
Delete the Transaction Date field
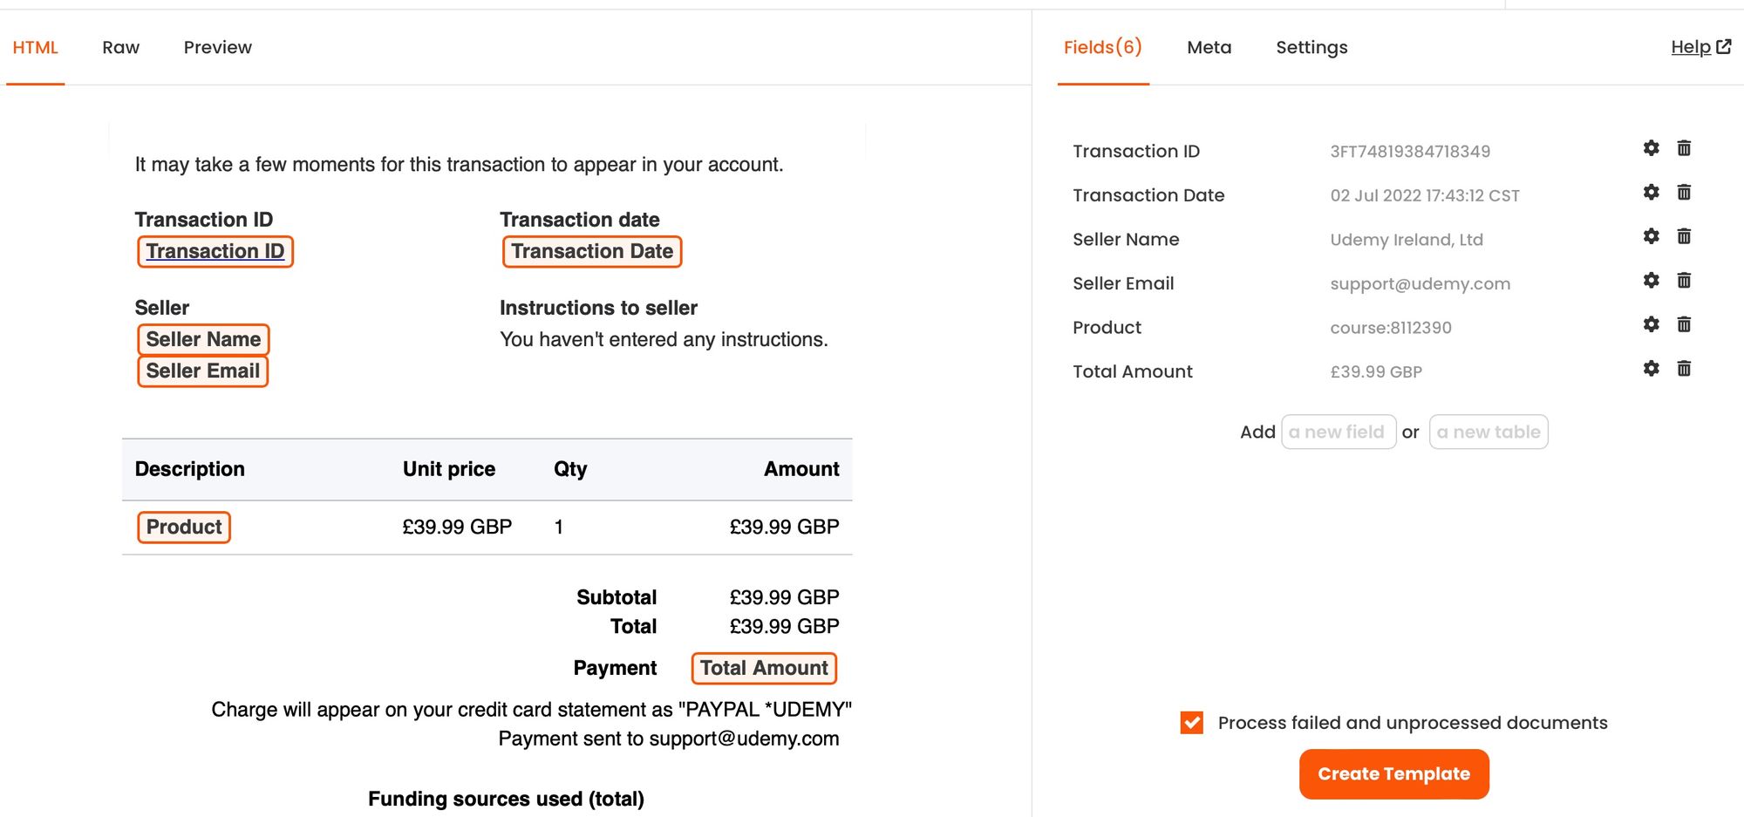tap(1684, 192)
